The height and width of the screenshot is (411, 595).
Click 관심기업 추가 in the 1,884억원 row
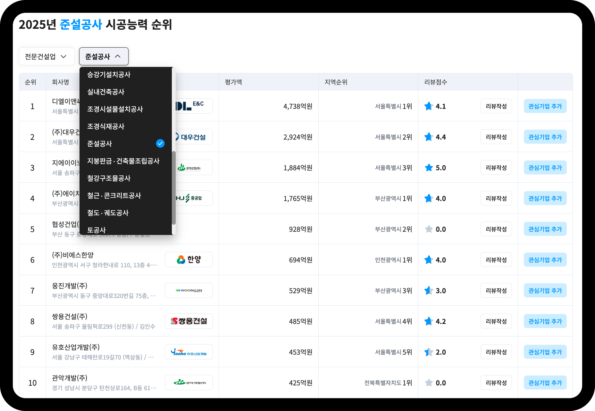(545, 167)
